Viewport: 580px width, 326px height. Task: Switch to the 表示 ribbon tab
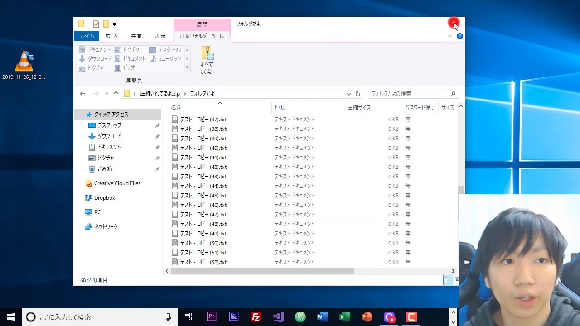click(160, 36)
